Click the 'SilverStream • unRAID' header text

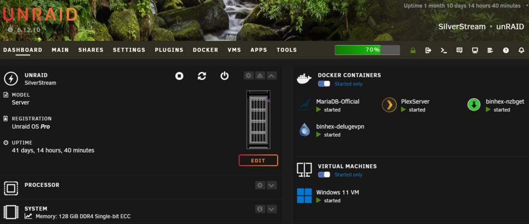481,26
